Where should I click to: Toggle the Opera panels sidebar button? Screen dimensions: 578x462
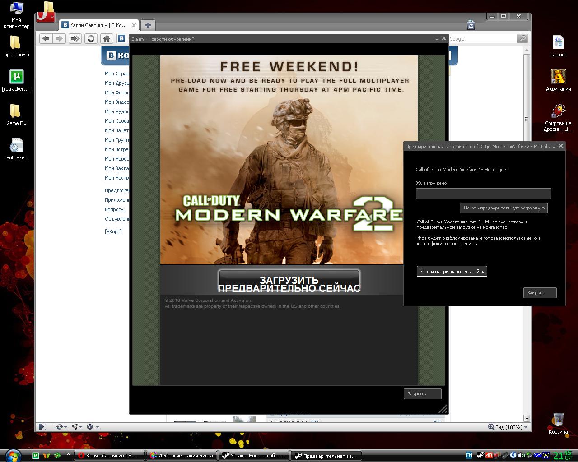[x=42, y=427]
